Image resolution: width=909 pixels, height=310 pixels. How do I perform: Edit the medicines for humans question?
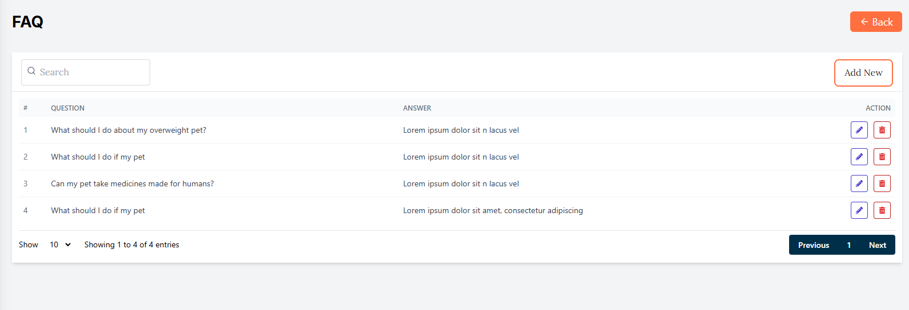pos(859,183)
